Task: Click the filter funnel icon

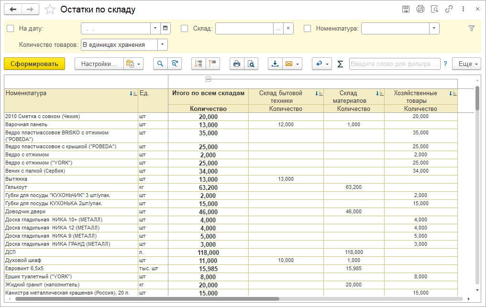Action: [472, 29]
